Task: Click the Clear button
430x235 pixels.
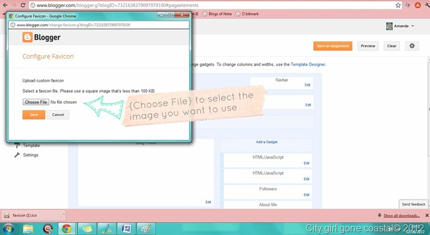Action: (x=391, y=46)
